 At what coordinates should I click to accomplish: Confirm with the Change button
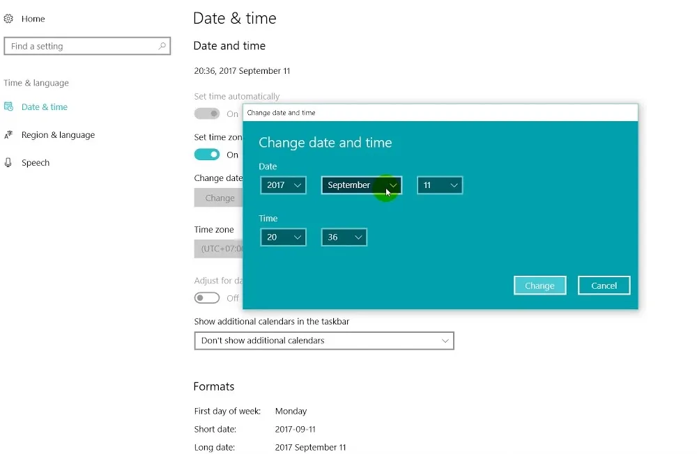point(539,285)
